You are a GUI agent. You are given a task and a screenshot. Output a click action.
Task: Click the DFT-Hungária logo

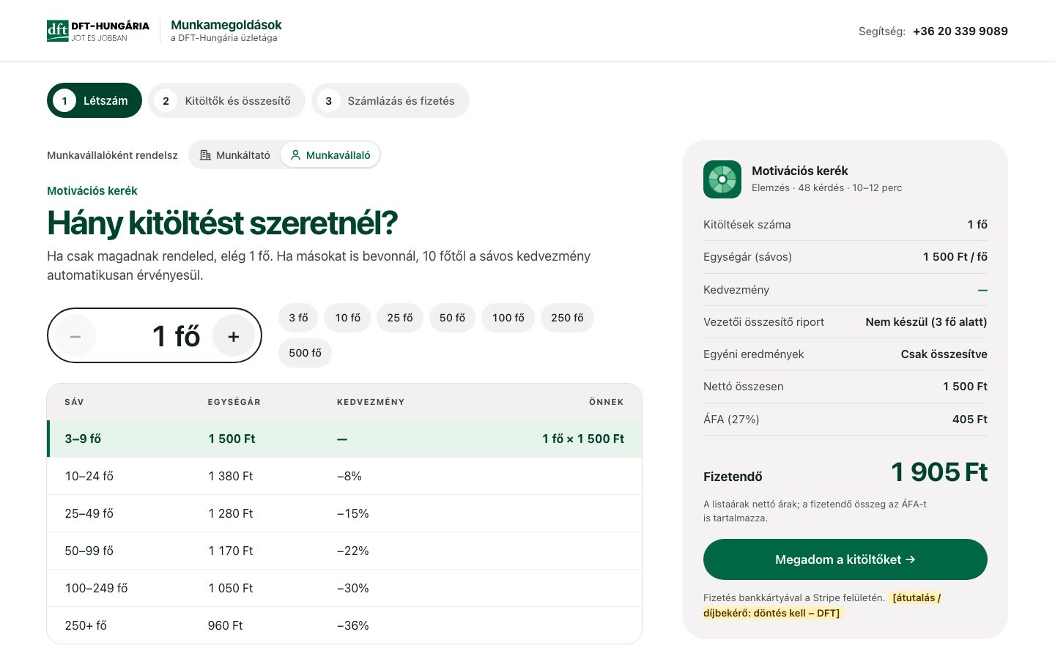point(98,31)
